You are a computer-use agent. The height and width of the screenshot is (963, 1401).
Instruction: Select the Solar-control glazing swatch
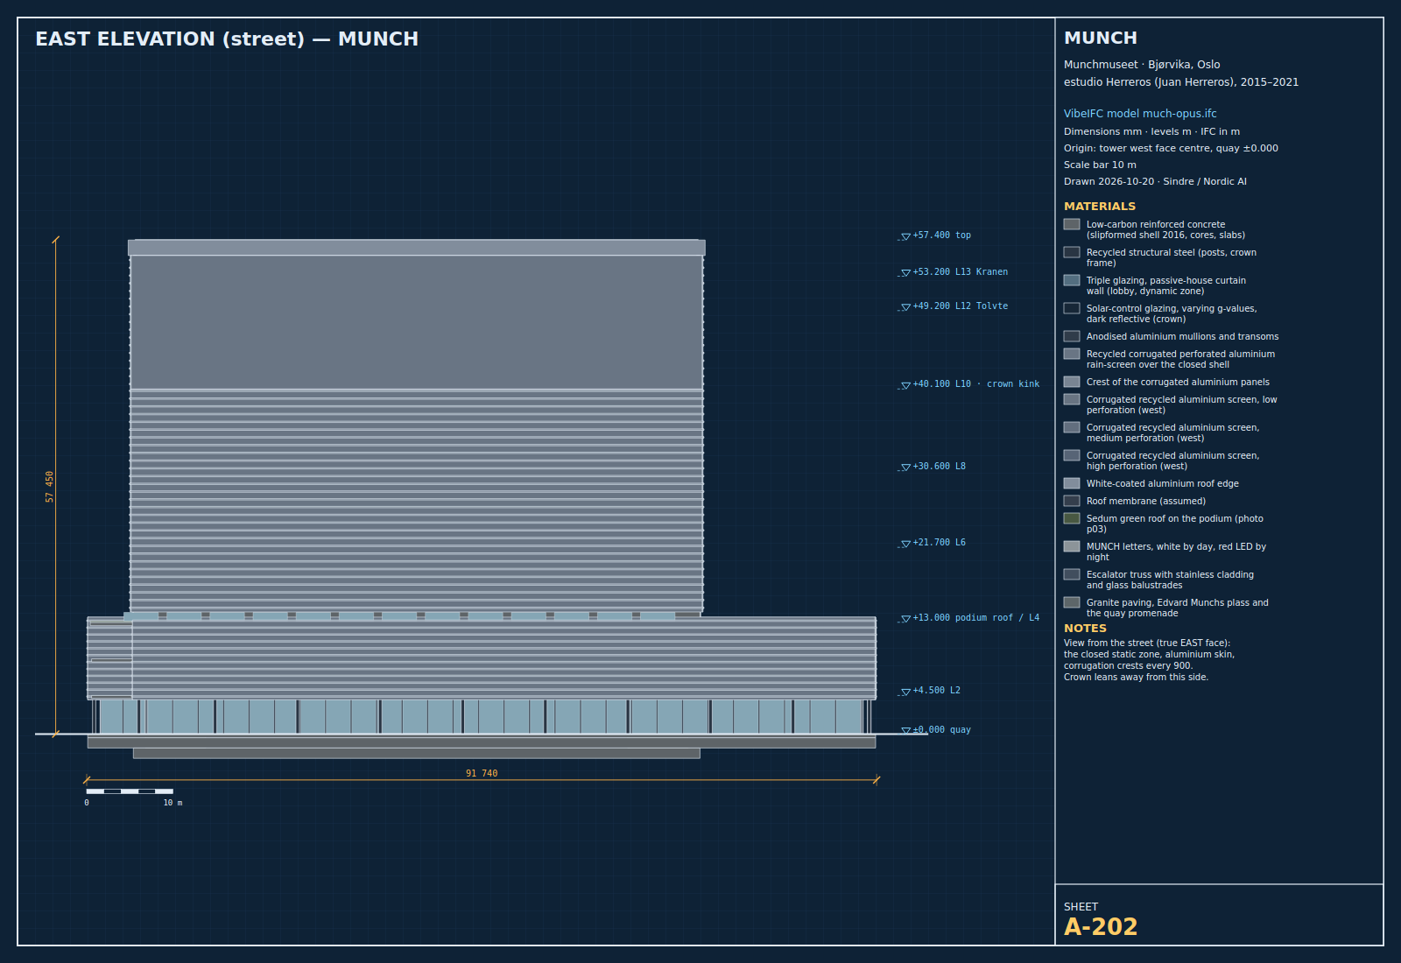click(x=1072, y=308)
